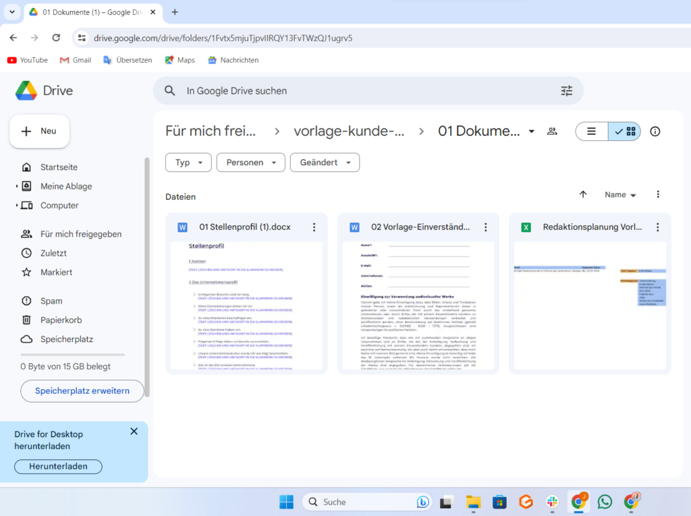Close the Drive for Desktop banner
Image resolution: width=691 pixels, height=516 pixels.
coord(134,432)
